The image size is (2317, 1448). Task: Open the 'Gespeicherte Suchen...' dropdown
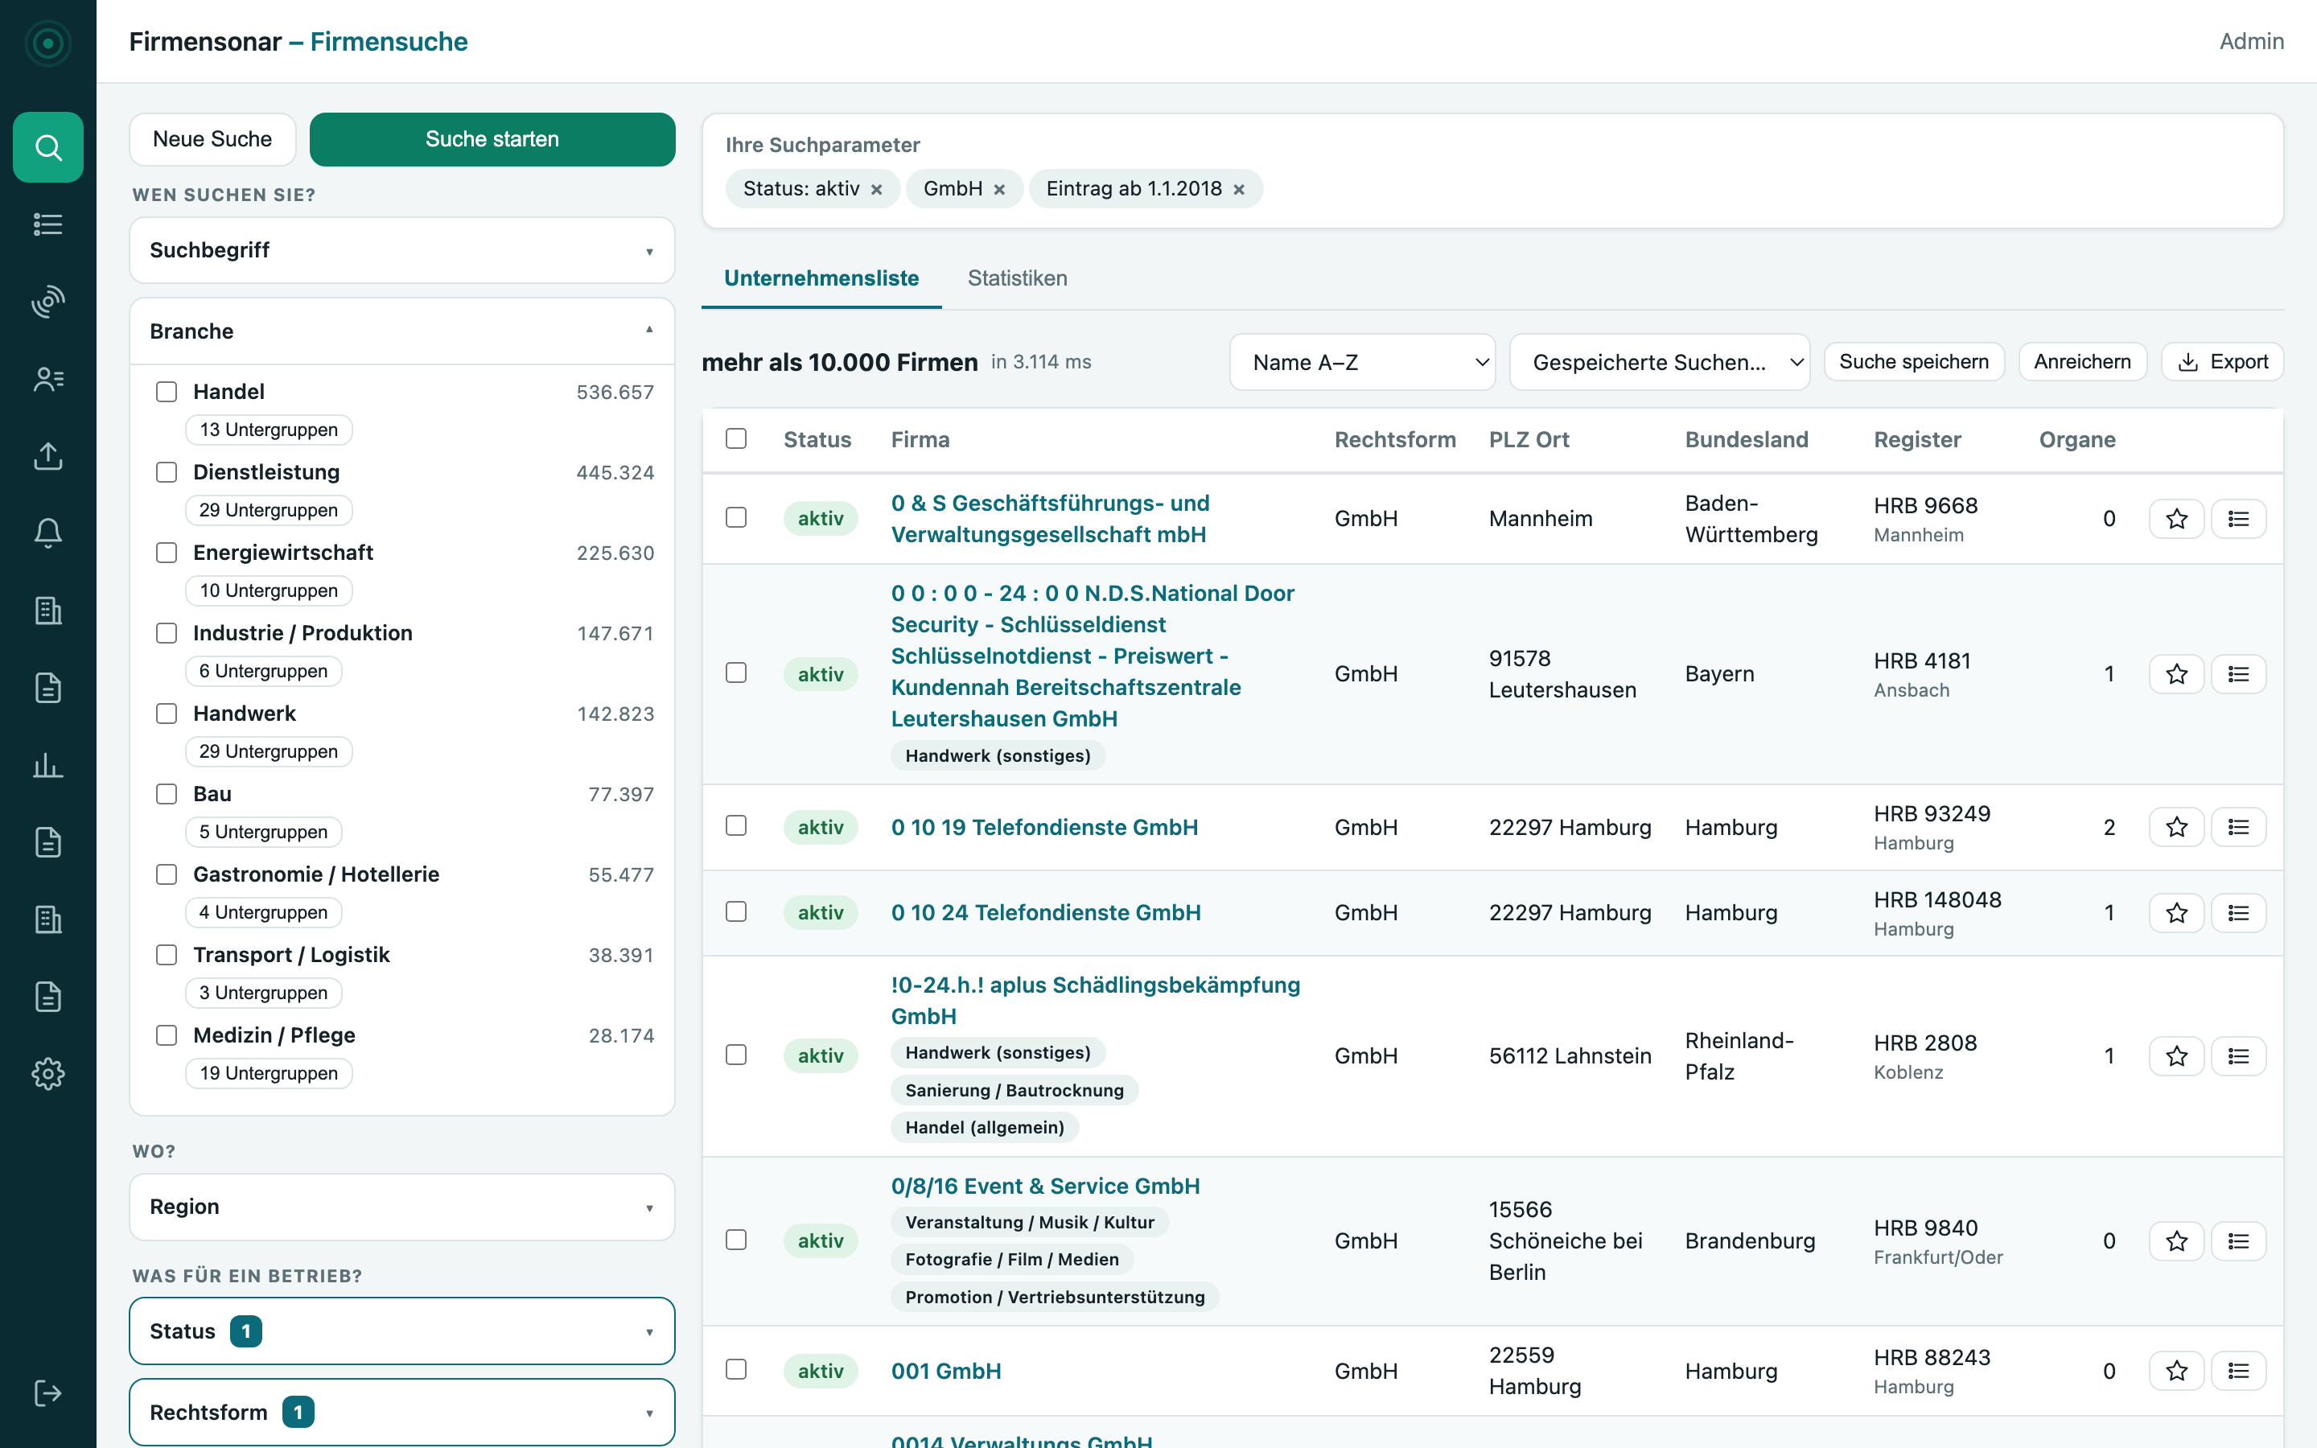(1659, 362)
